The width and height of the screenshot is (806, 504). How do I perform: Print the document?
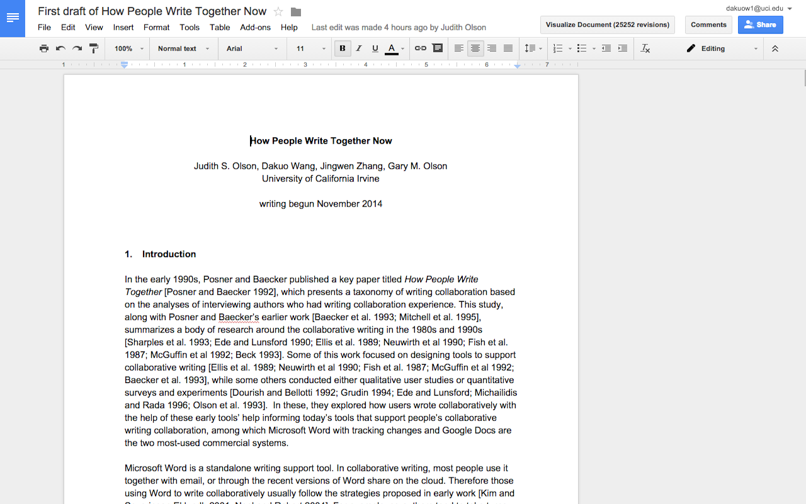point(43,49)
